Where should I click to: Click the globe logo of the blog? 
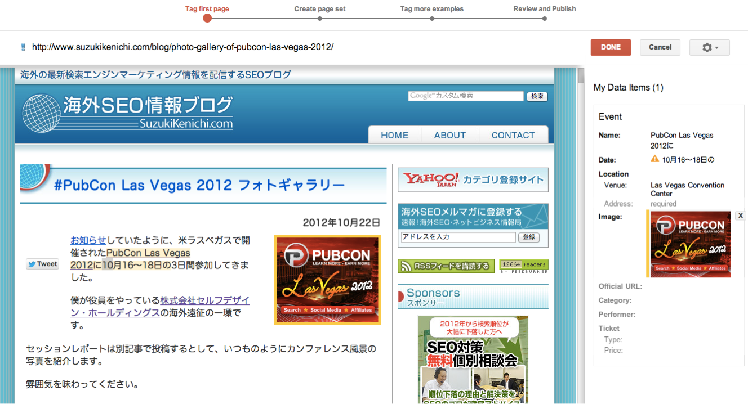coord(41,113)
